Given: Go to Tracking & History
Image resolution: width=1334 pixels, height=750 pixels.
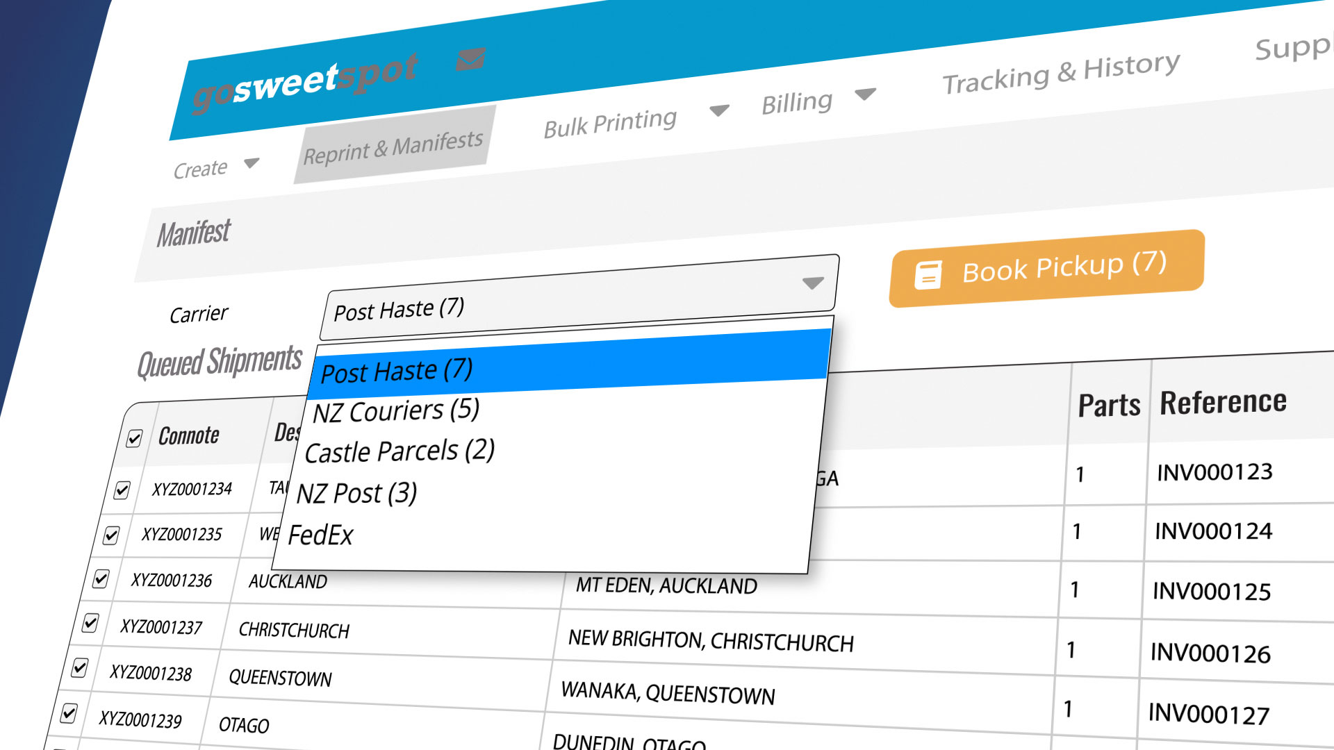Looking at the screenshot, I should [x=1061, y=73].
